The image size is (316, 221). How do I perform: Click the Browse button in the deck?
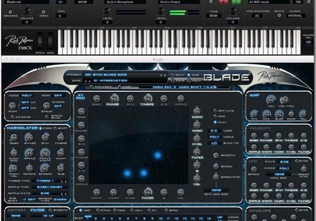pyautogui.click(x=11, y=12)
